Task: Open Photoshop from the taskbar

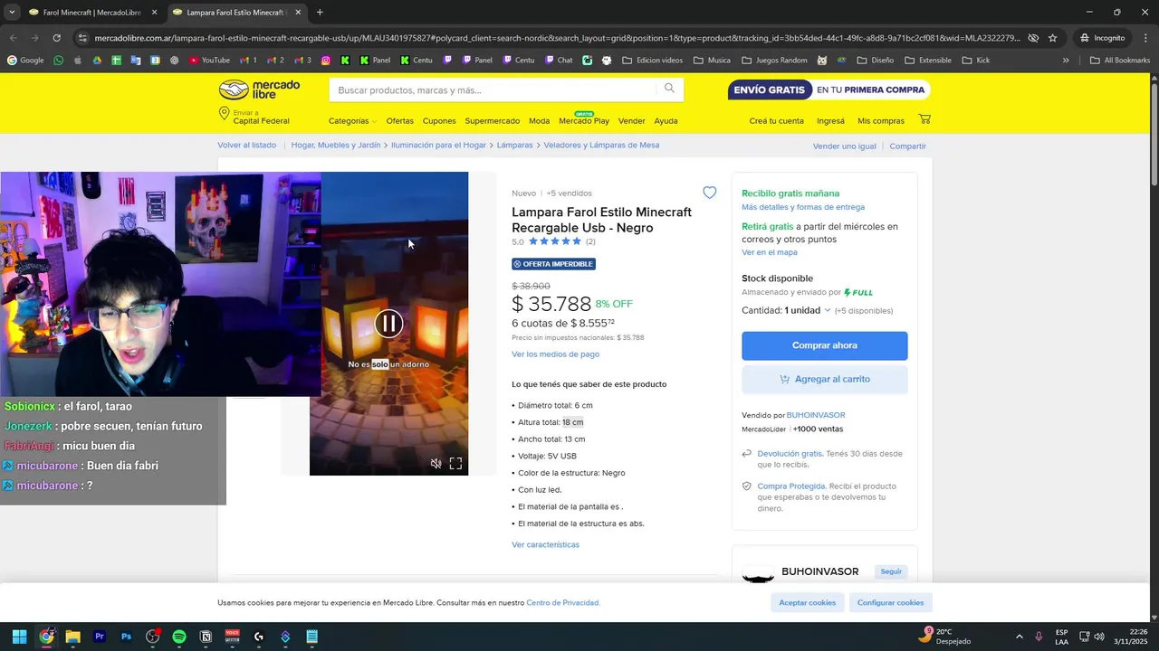Action: tap(126, 637)
